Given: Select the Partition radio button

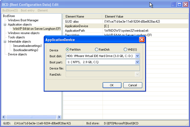Looking at the screenshot, I should pos(68,50).
